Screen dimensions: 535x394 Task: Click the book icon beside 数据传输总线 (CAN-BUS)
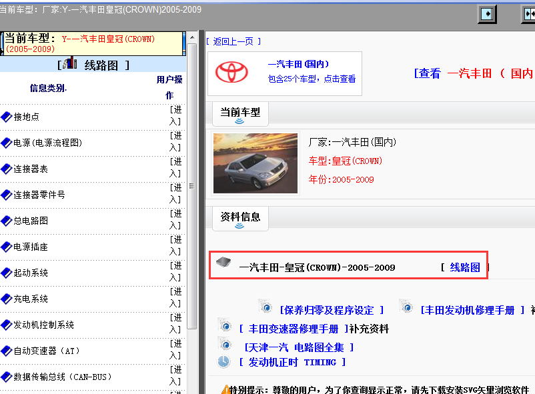7,377
